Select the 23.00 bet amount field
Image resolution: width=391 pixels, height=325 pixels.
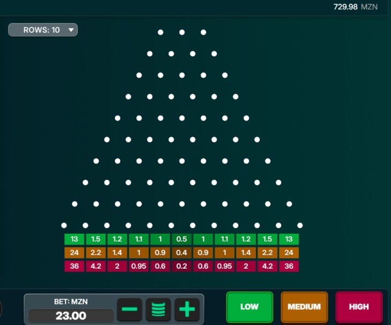coord(71,316)
